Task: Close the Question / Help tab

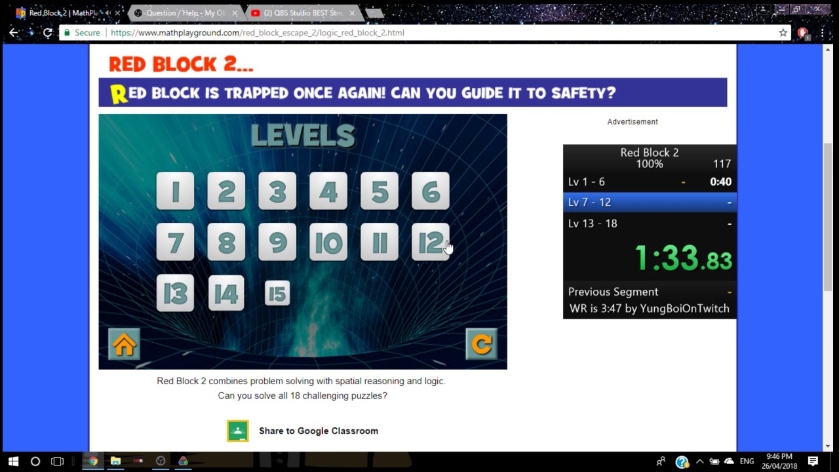Action: (x=235, y=13)
